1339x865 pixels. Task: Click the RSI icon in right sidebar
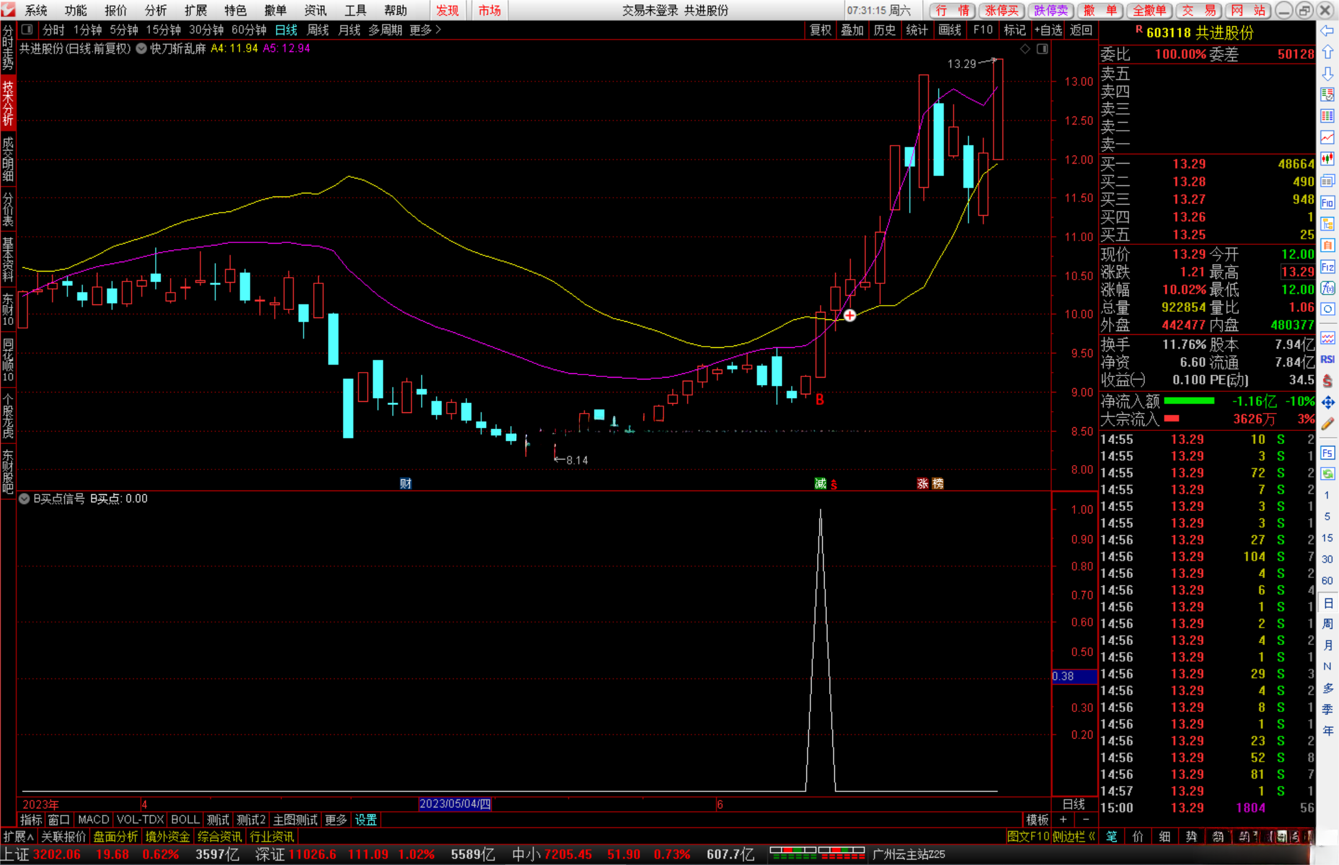tap(1327, 360)
